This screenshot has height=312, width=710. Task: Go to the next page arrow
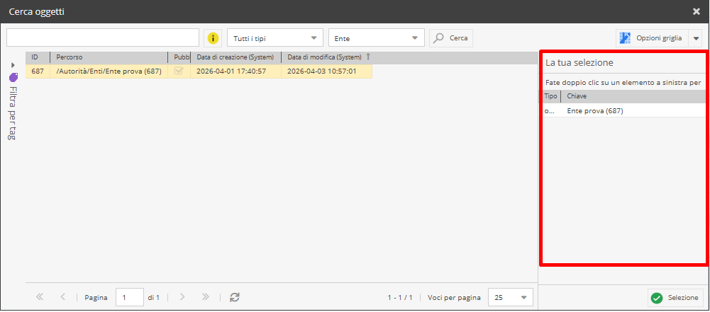pyautogui.click(x=182, y=298)
